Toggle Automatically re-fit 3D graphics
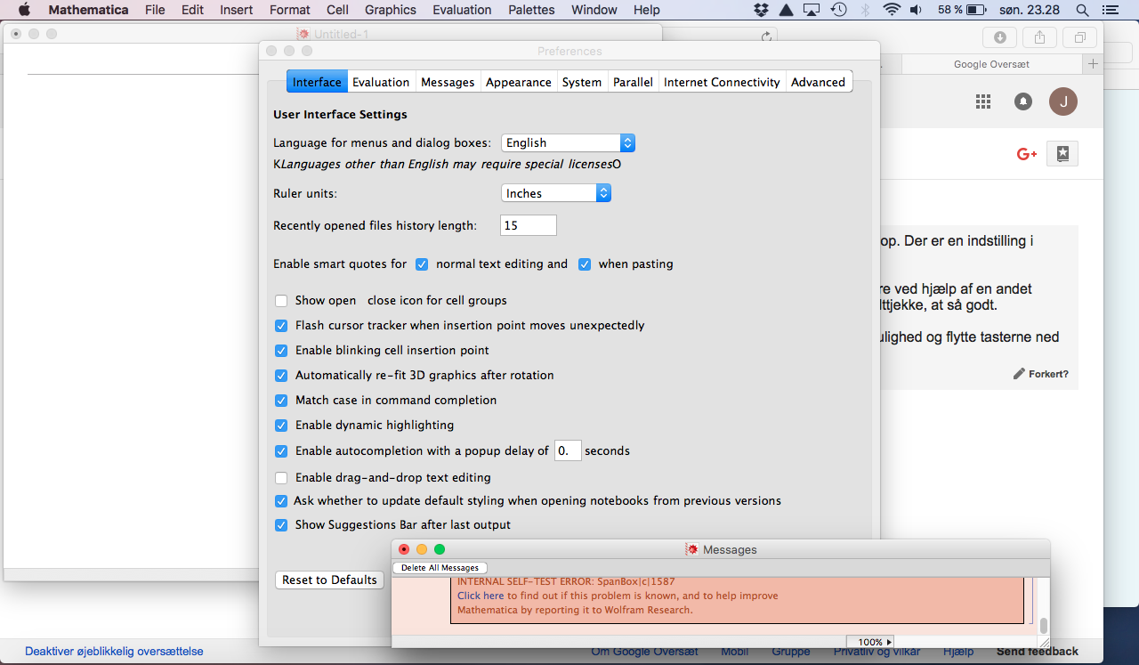 281,376
